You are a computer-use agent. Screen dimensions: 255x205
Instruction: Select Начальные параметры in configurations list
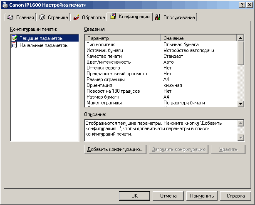click(x=45, y=45)
